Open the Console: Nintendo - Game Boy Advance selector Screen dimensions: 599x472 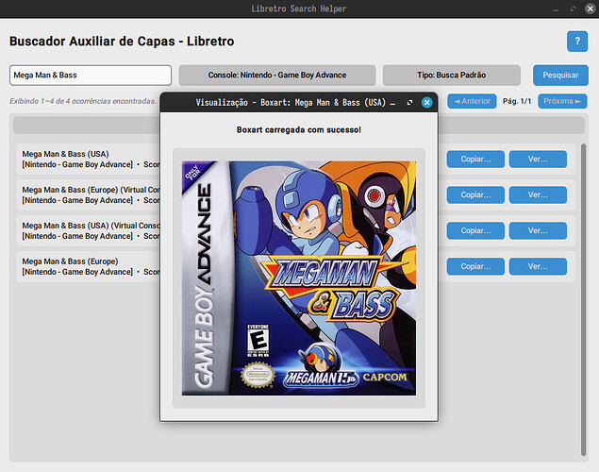click(x=277, y=76)
